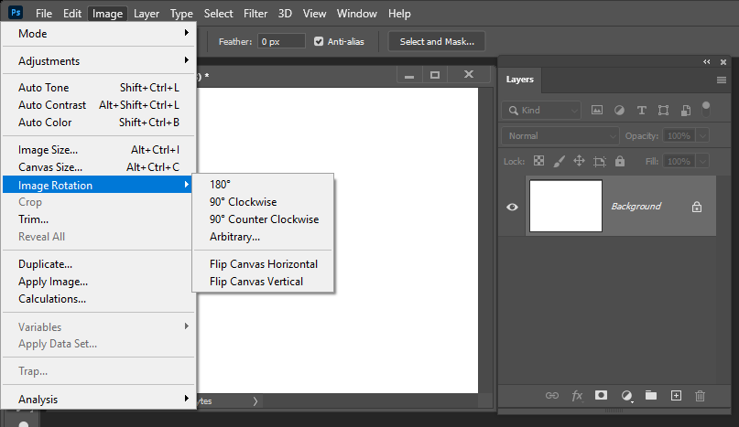Choose Auto Tone
Screen dimensions: 739x427
pos(99,87)
